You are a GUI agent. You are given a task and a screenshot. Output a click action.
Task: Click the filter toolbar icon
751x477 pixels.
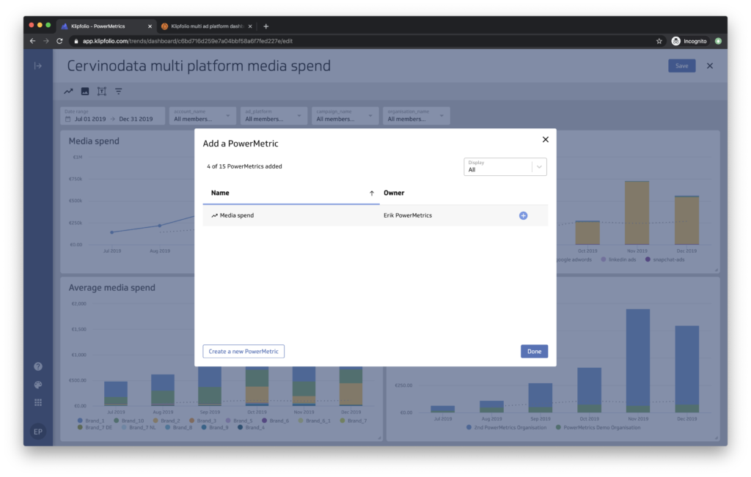pyautogui.click(x=118, y=92)
